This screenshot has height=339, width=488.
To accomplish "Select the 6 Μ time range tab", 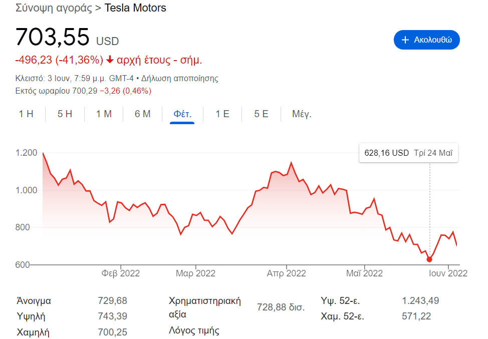I will point(142,114).
